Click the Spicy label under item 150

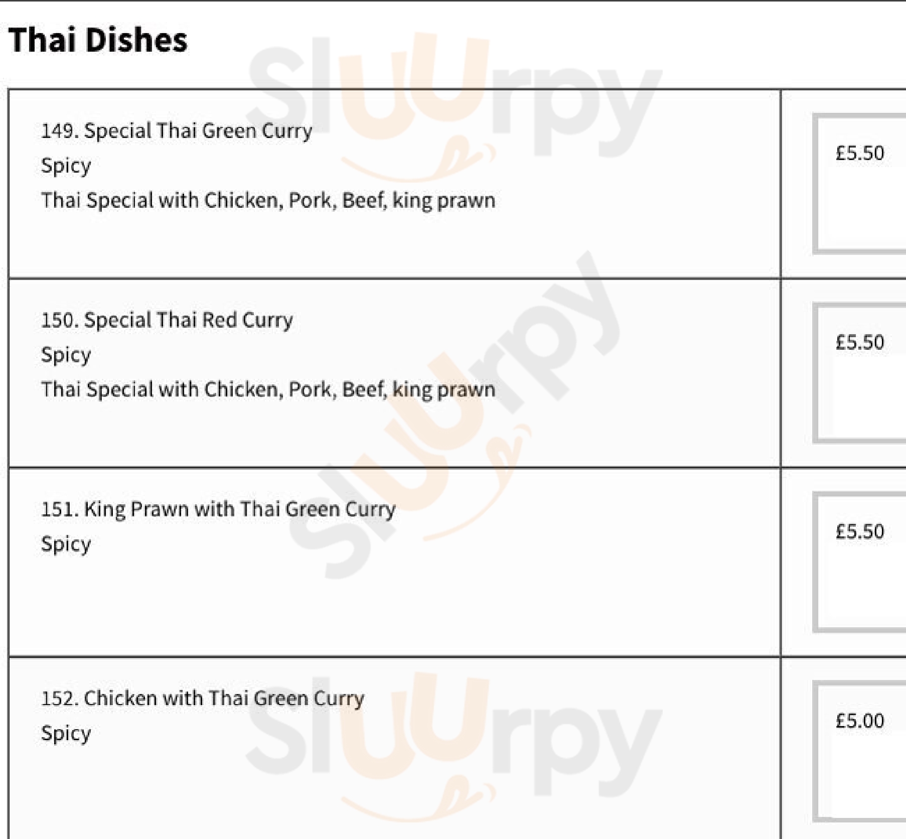click(66, 355)
